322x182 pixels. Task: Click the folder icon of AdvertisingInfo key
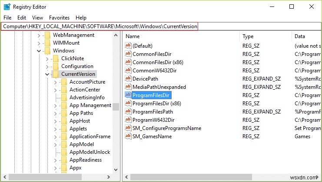pos(64,97)
